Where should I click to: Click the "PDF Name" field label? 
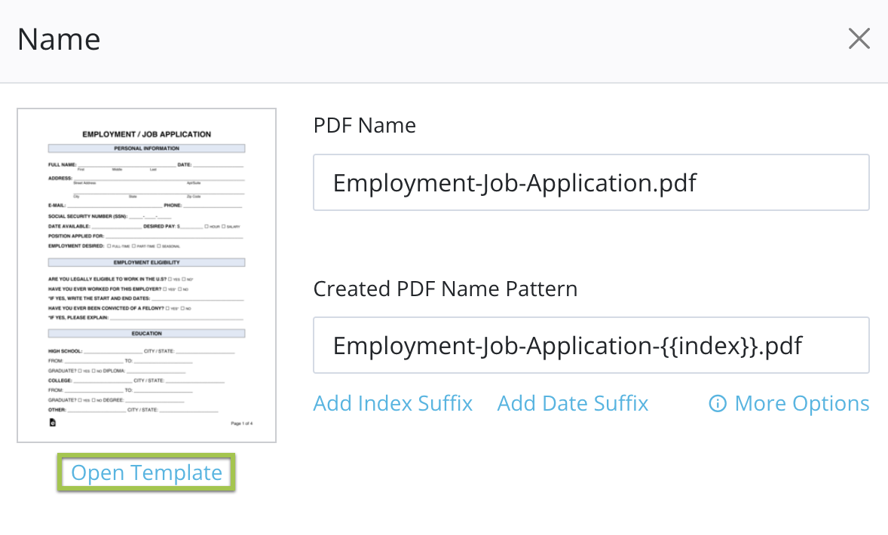coord(364,125)
